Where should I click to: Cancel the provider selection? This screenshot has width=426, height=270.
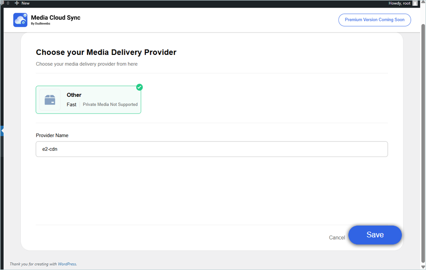(x=337, y=237)
